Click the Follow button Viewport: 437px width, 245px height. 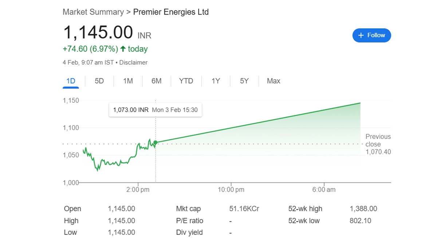371,35
